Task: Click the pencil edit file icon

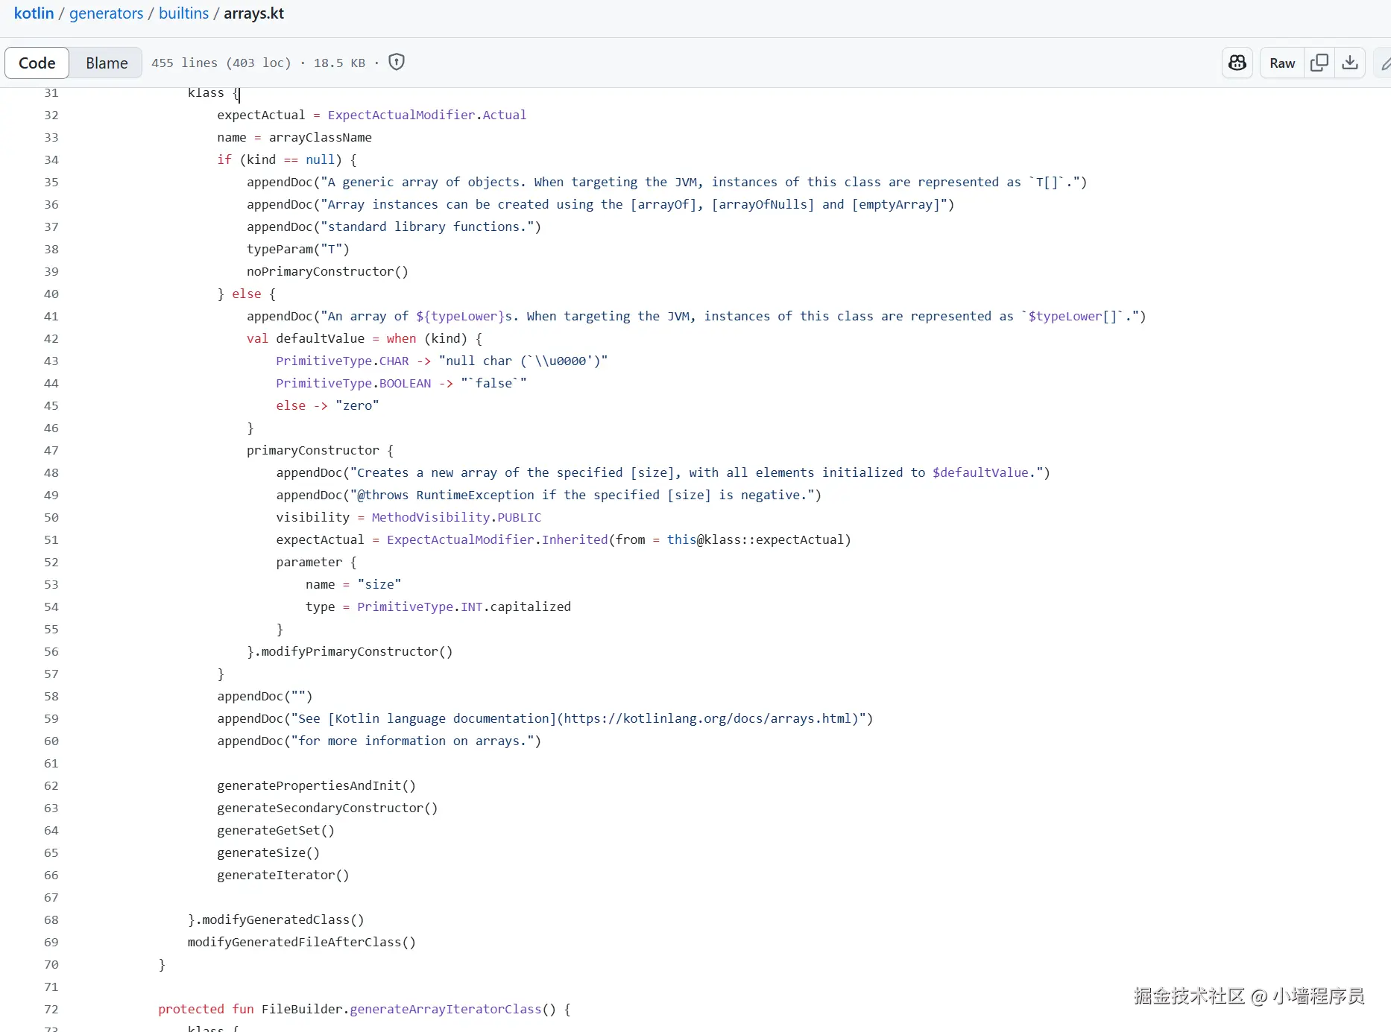Action: tap(1384, 63)
